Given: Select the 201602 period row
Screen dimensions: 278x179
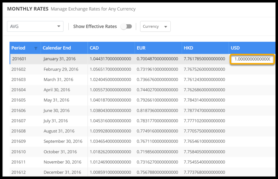Looking at the screenshot, I should 18,69.
